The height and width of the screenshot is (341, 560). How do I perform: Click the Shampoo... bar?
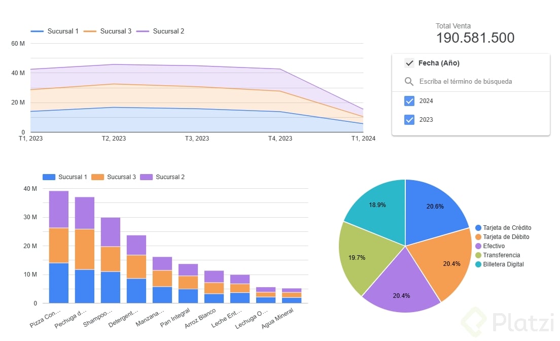[111, 260]
